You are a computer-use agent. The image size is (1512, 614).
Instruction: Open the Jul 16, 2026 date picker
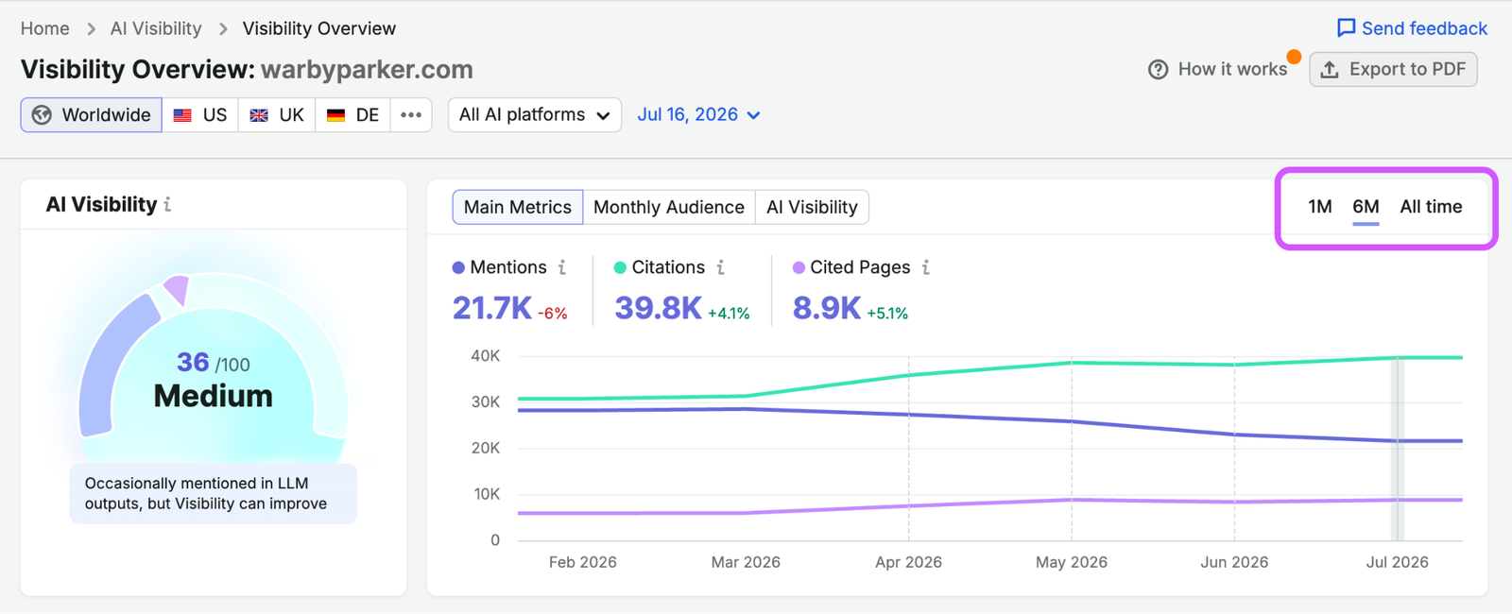[698, 114]
